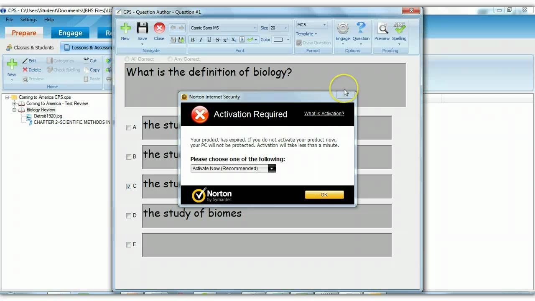Click OK in Norton Activation dialog
This screenshot has width=535, height=301.
pos(324,195)
